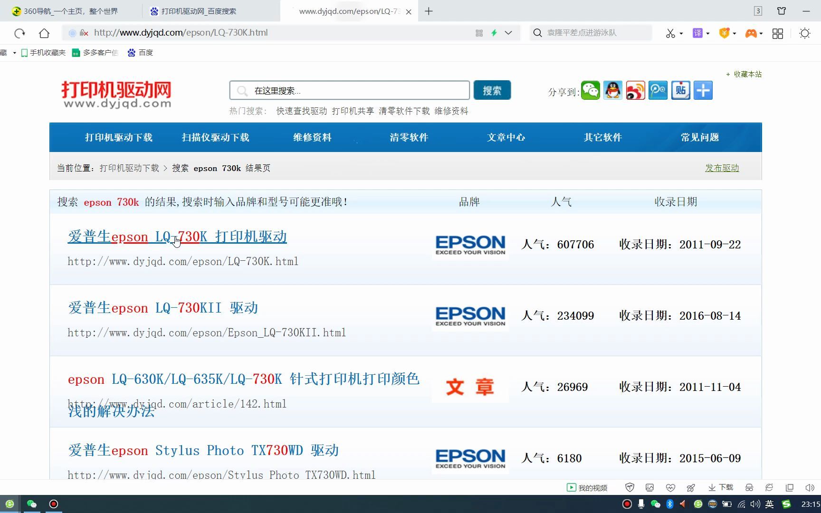Open the Stylus Photo TX730WD 驱动 result

tap(203, 450)
